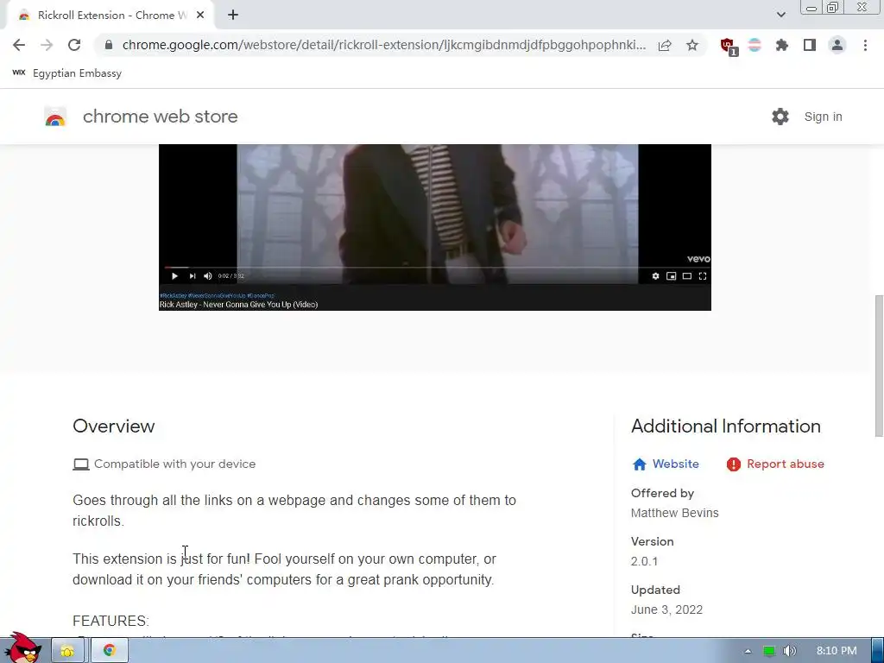
Task: Open the tab search dropdown arrow
Action: [x=780, y=15]
